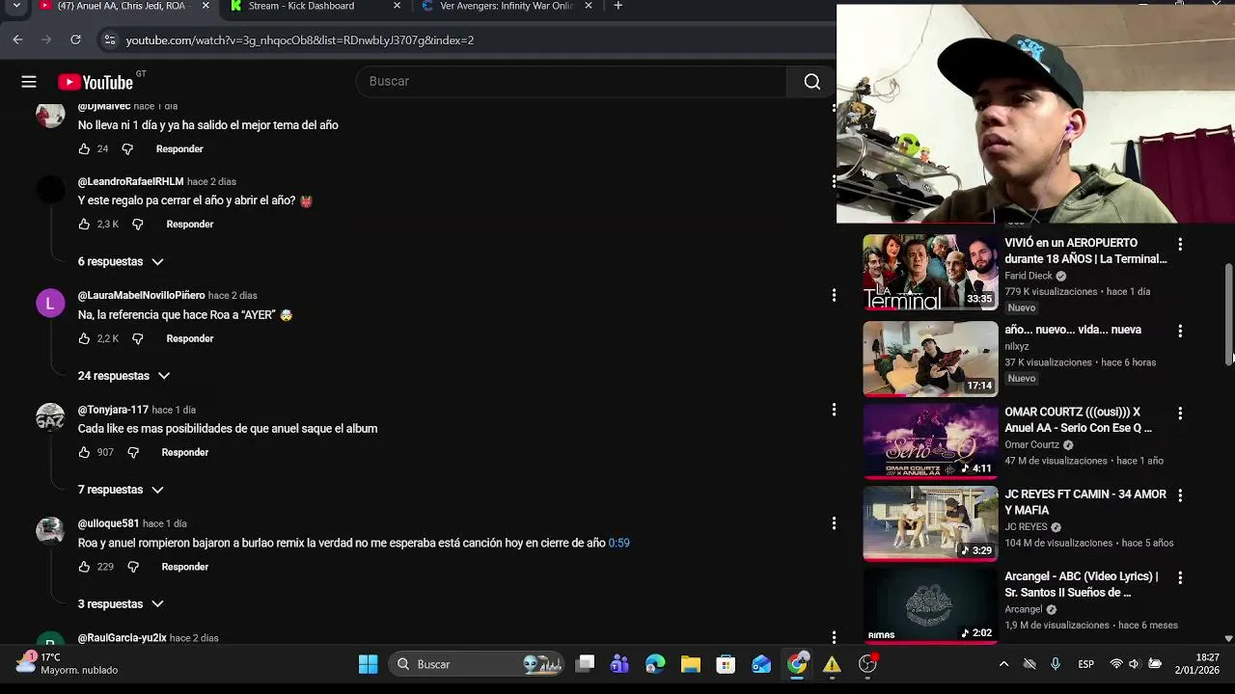Go back in browser history

coord(17,40)
